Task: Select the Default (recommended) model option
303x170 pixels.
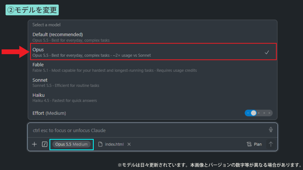Action: click(153, 37)
